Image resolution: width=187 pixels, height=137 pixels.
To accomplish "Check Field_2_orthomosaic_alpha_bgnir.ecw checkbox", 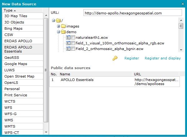I will pos(73,49).
